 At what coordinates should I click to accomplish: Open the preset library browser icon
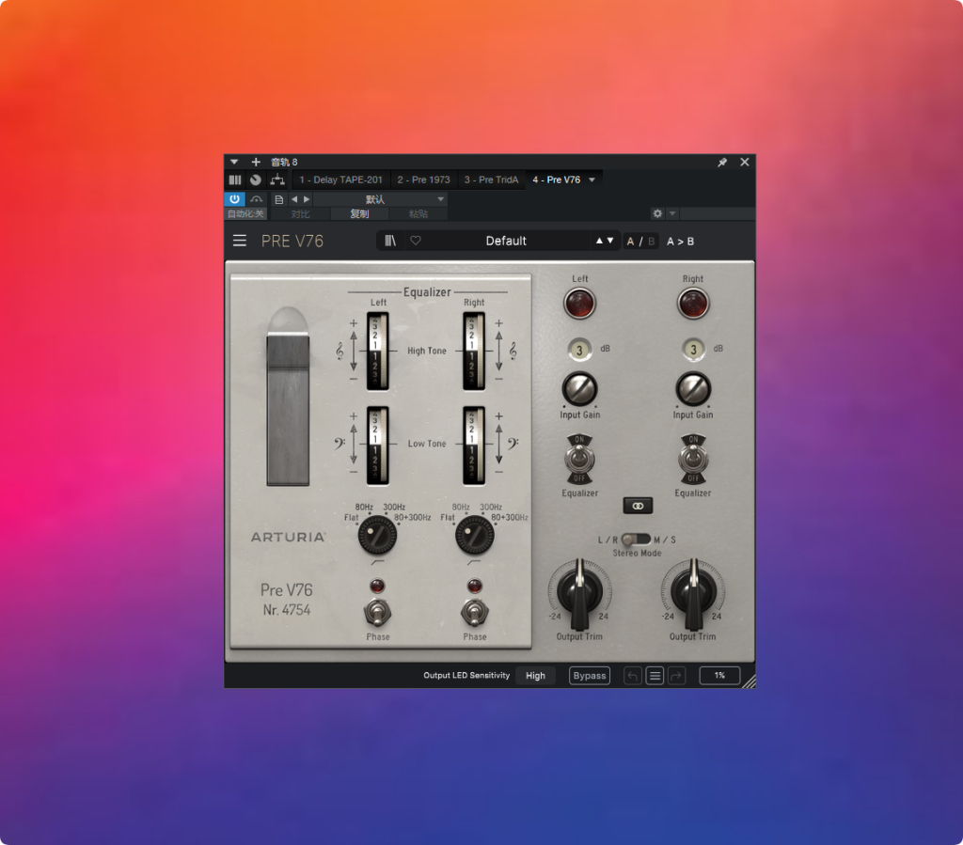pos(390,241)
